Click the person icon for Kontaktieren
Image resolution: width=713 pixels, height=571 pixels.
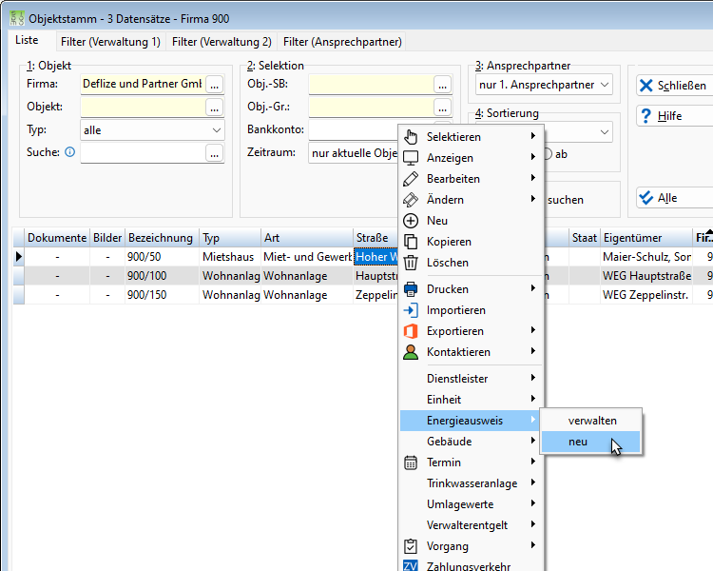coord(411,352)
